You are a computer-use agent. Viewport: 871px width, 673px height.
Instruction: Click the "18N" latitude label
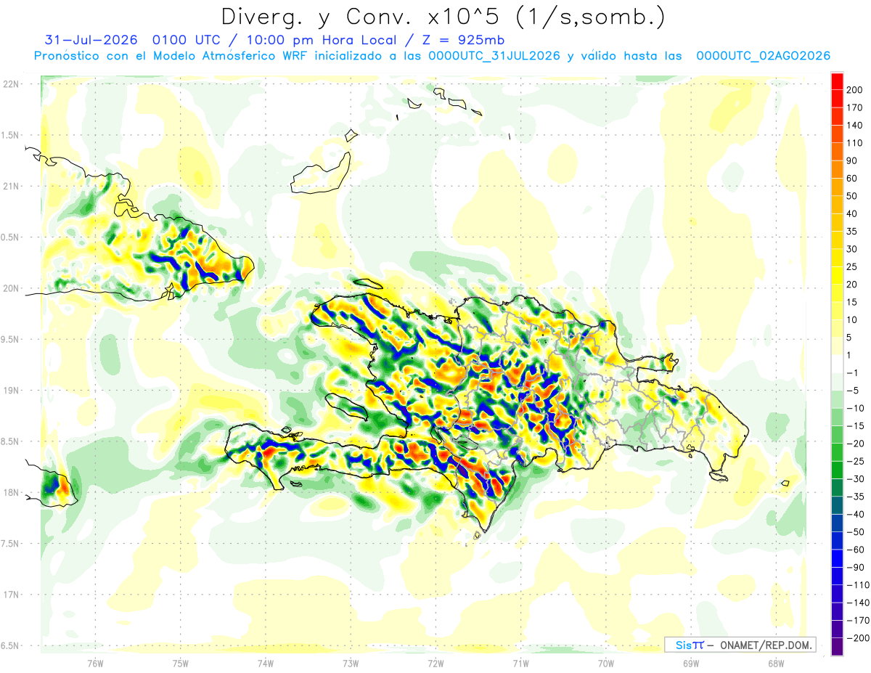12,492
